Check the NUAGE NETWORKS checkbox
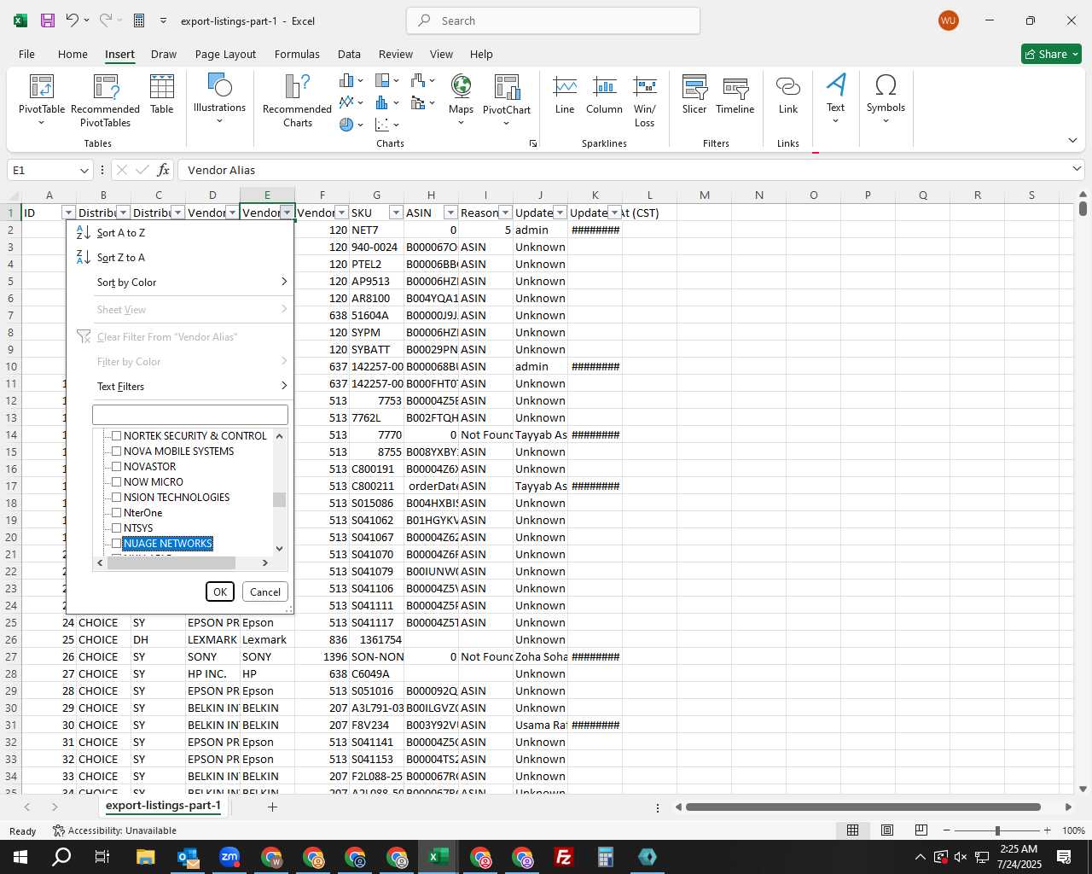Viewport: 1092px width, 874px height. 117,544
